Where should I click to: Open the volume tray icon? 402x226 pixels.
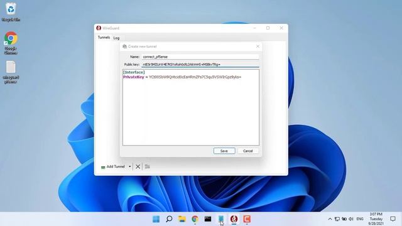click(351, 219)
